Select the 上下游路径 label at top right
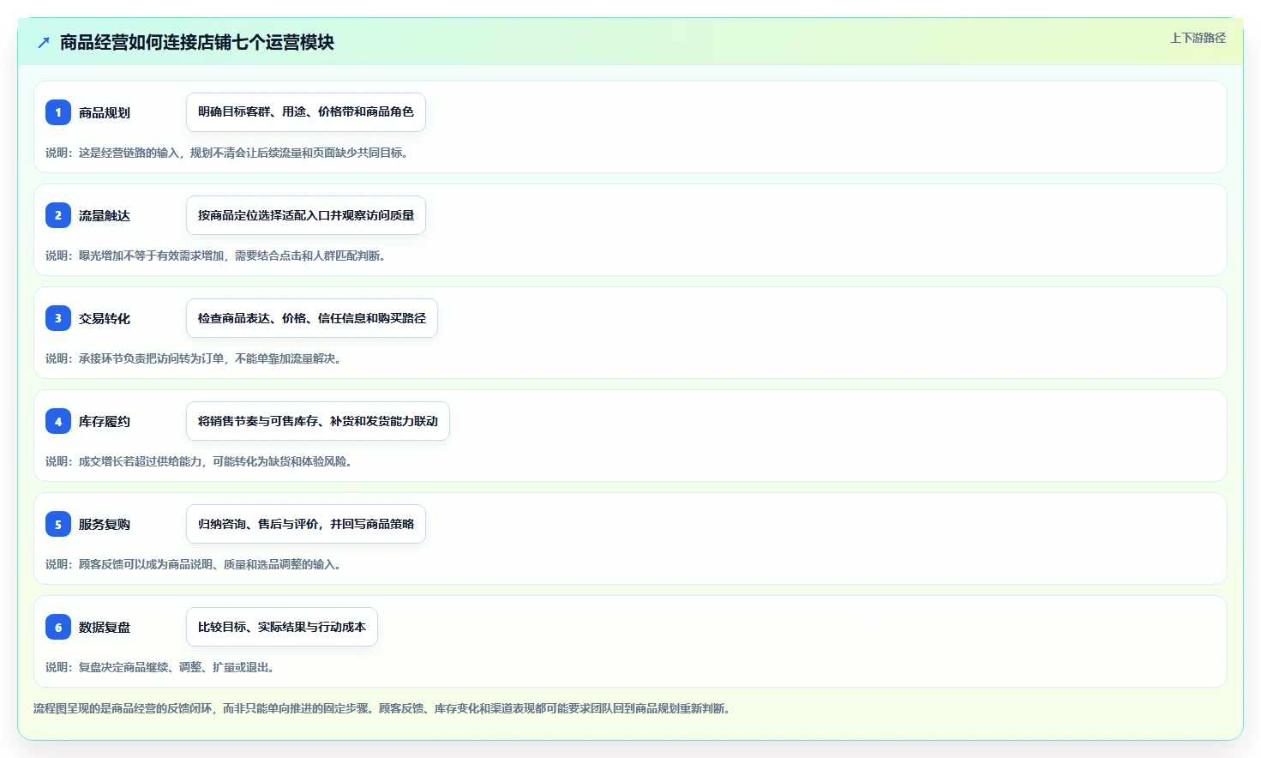 (x=1198, y=38)
